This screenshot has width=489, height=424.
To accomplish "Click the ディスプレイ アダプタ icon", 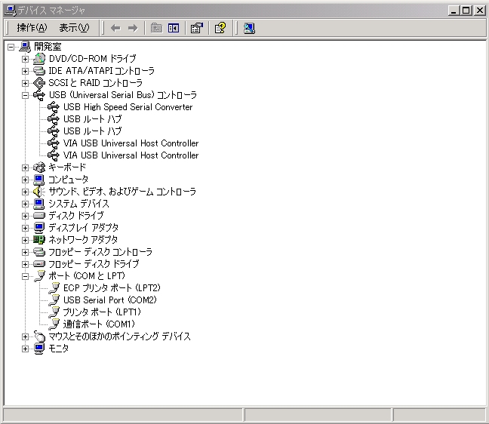I will click(x=39, y=228).
